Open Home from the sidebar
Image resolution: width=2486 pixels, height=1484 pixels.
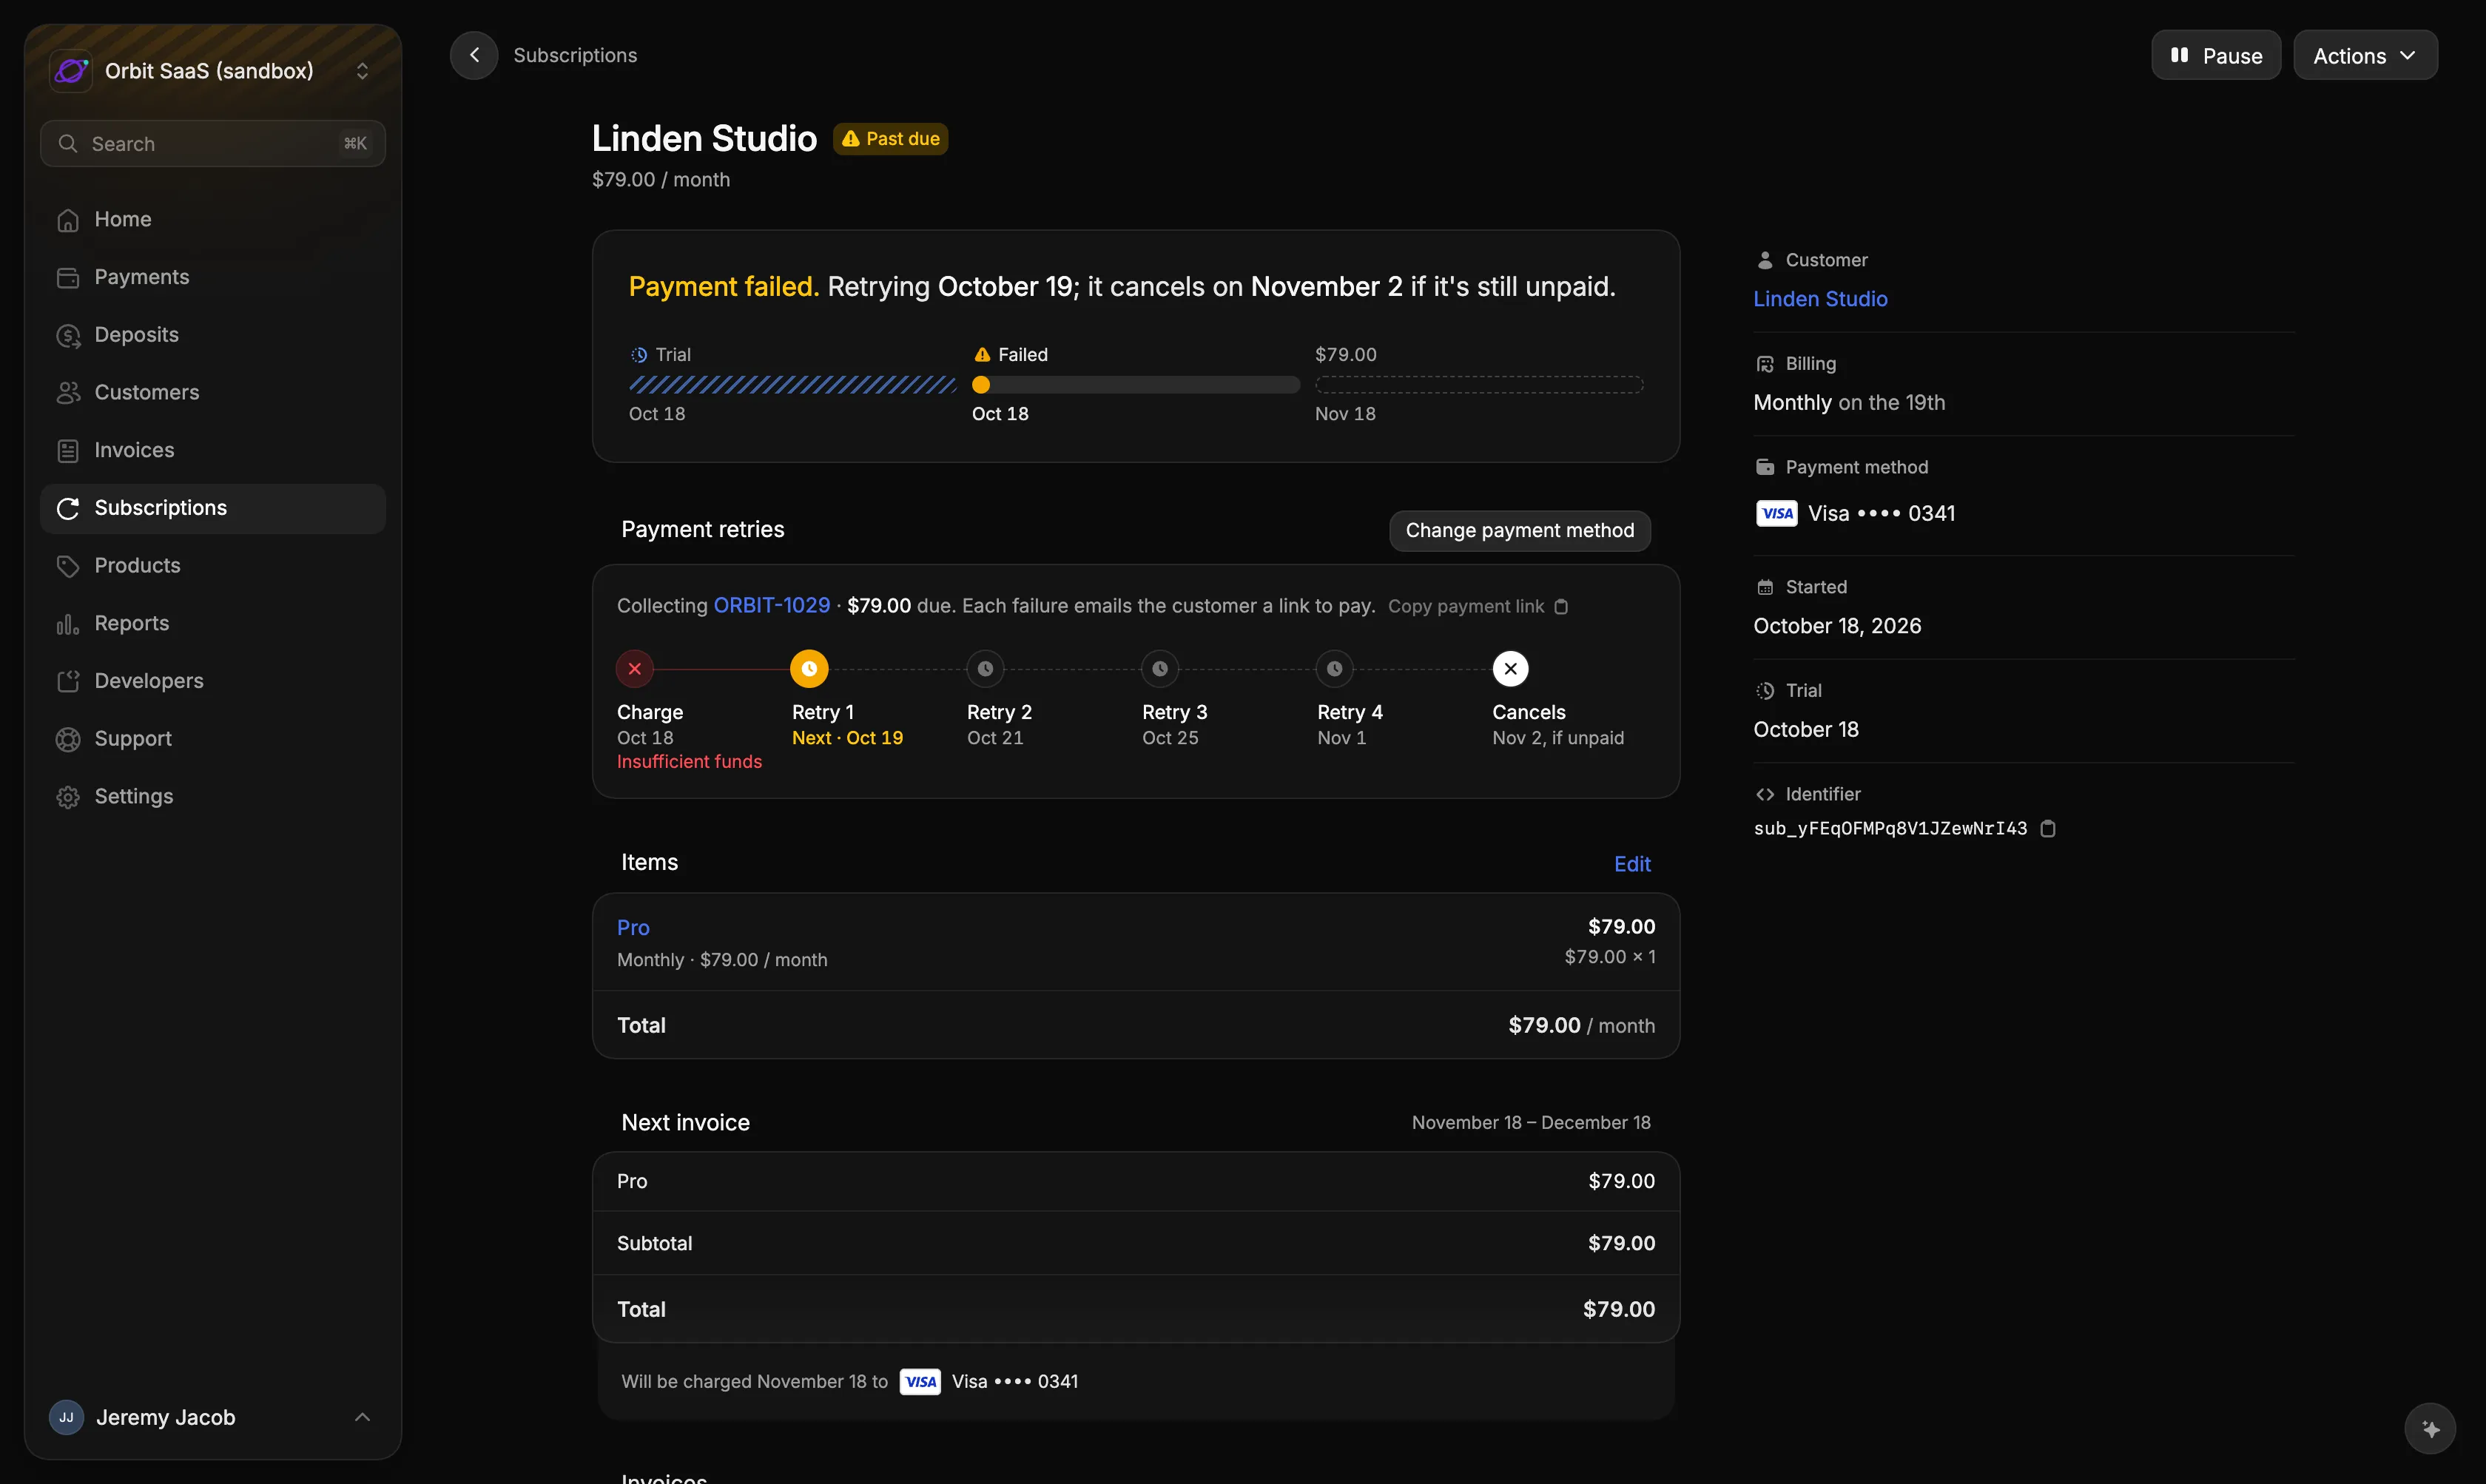[213, 220]
